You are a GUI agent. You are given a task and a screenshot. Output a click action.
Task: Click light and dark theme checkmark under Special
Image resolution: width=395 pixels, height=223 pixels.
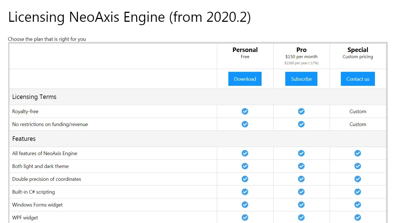coord(358,166)
